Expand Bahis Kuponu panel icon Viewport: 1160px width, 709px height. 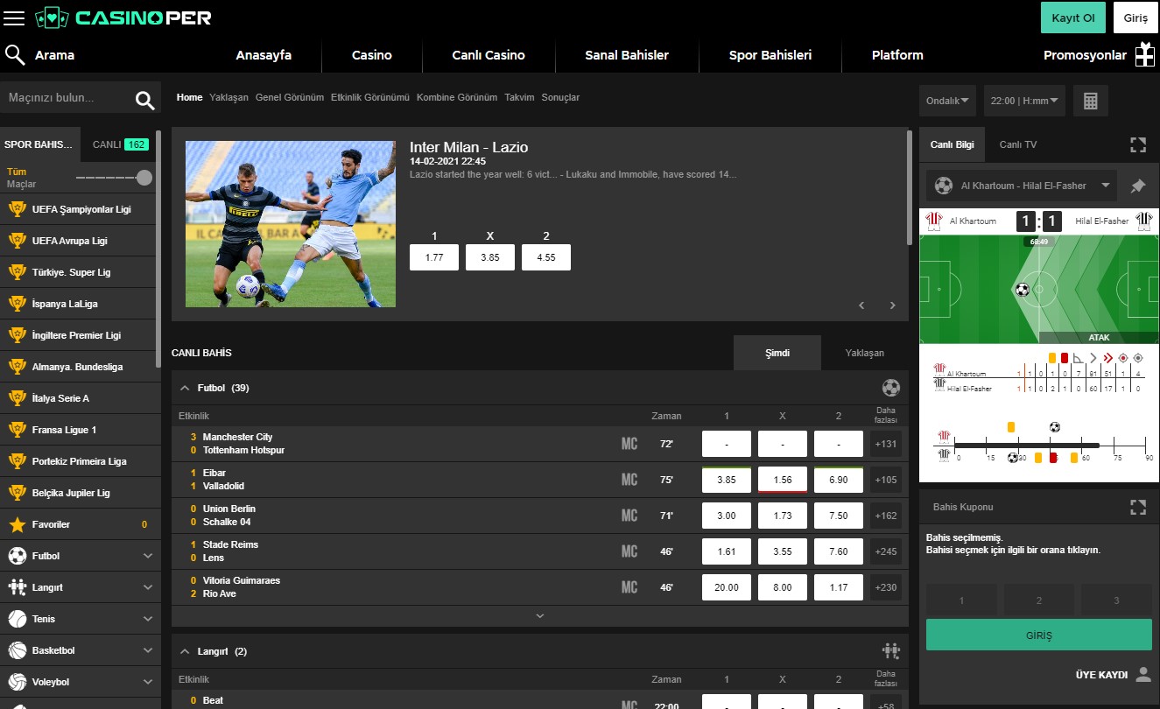point(1137,507)
